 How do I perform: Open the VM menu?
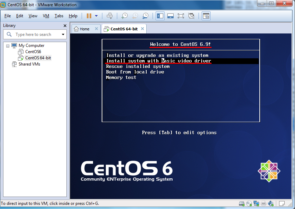46,16
